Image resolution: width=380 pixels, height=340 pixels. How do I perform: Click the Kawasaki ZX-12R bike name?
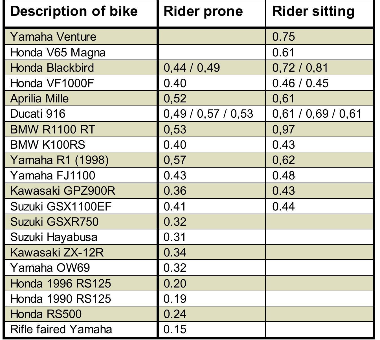(57, 252)
